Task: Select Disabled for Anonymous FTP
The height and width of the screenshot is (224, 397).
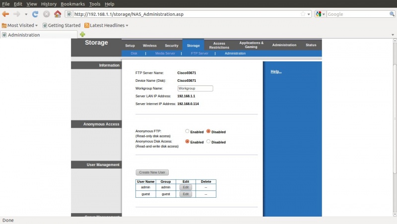Action: pos(208,131)
